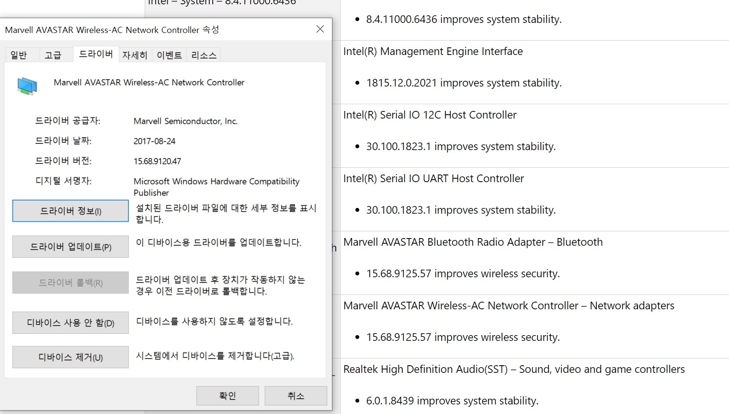Open the 고급 tab

53,55
